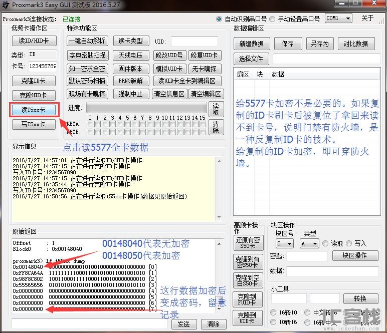Click the PRNG破解 button
This screenshot has height=333, width=387.
(131, 81)
